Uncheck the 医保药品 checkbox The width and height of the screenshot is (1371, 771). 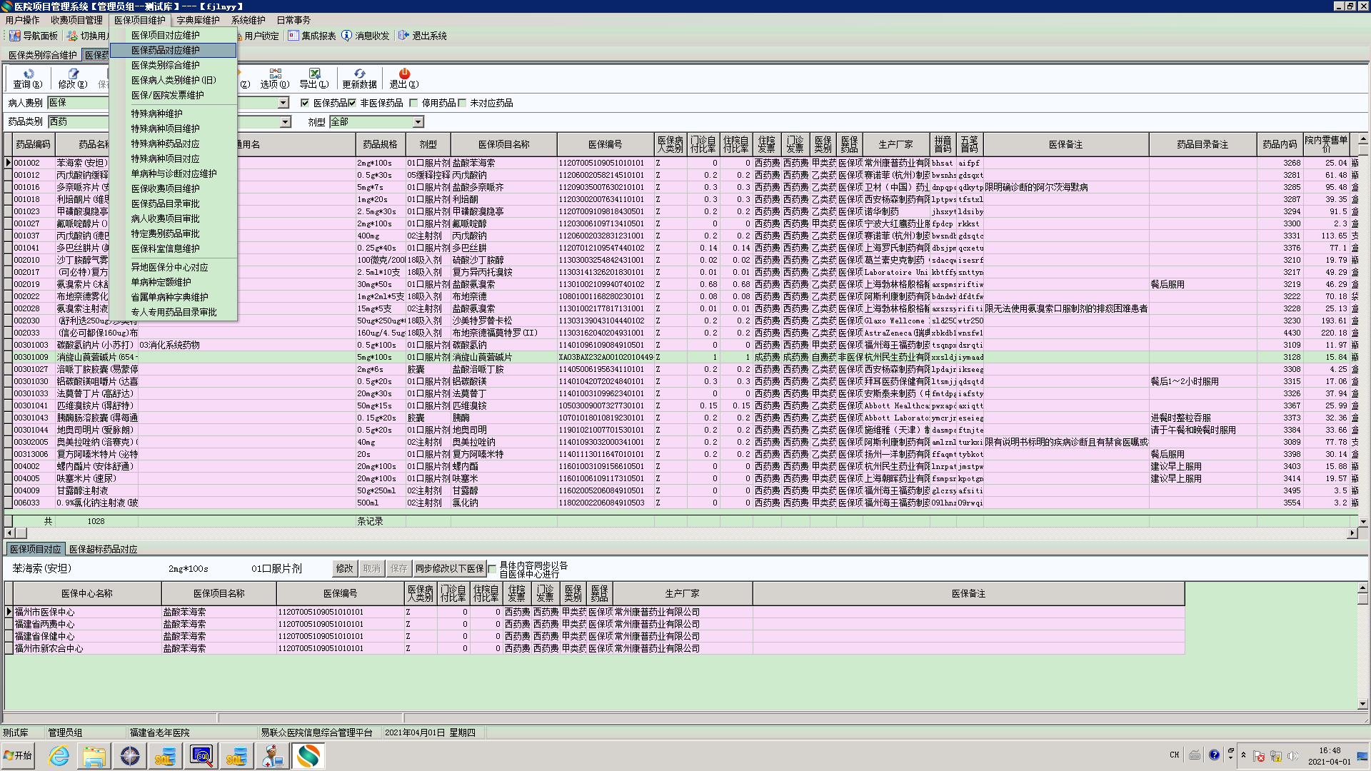(x=305, y=103)
